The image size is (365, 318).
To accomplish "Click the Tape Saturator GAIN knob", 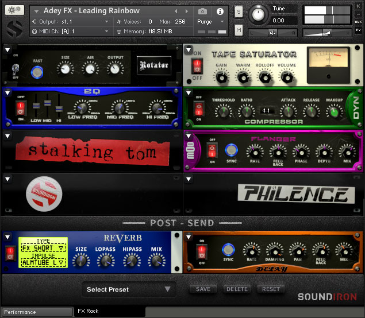I will pos(221,77).
